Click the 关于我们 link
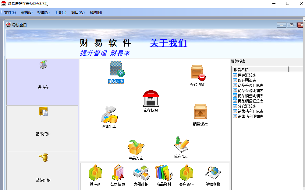The height and width of the screenshot is (190, 305). pos(168,43)
